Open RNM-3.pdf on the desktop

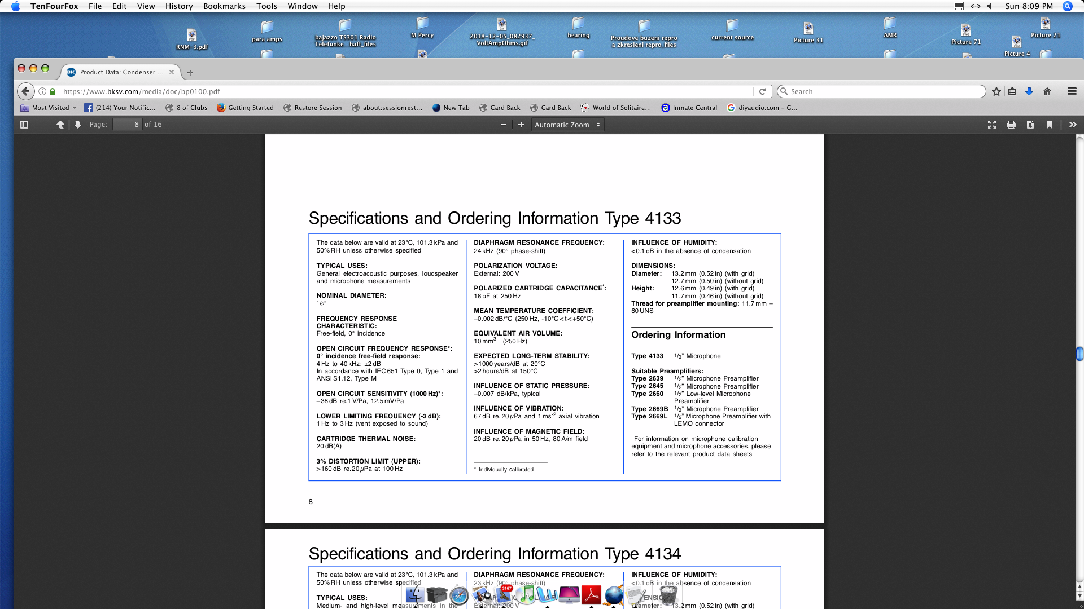tap(192, 39)
